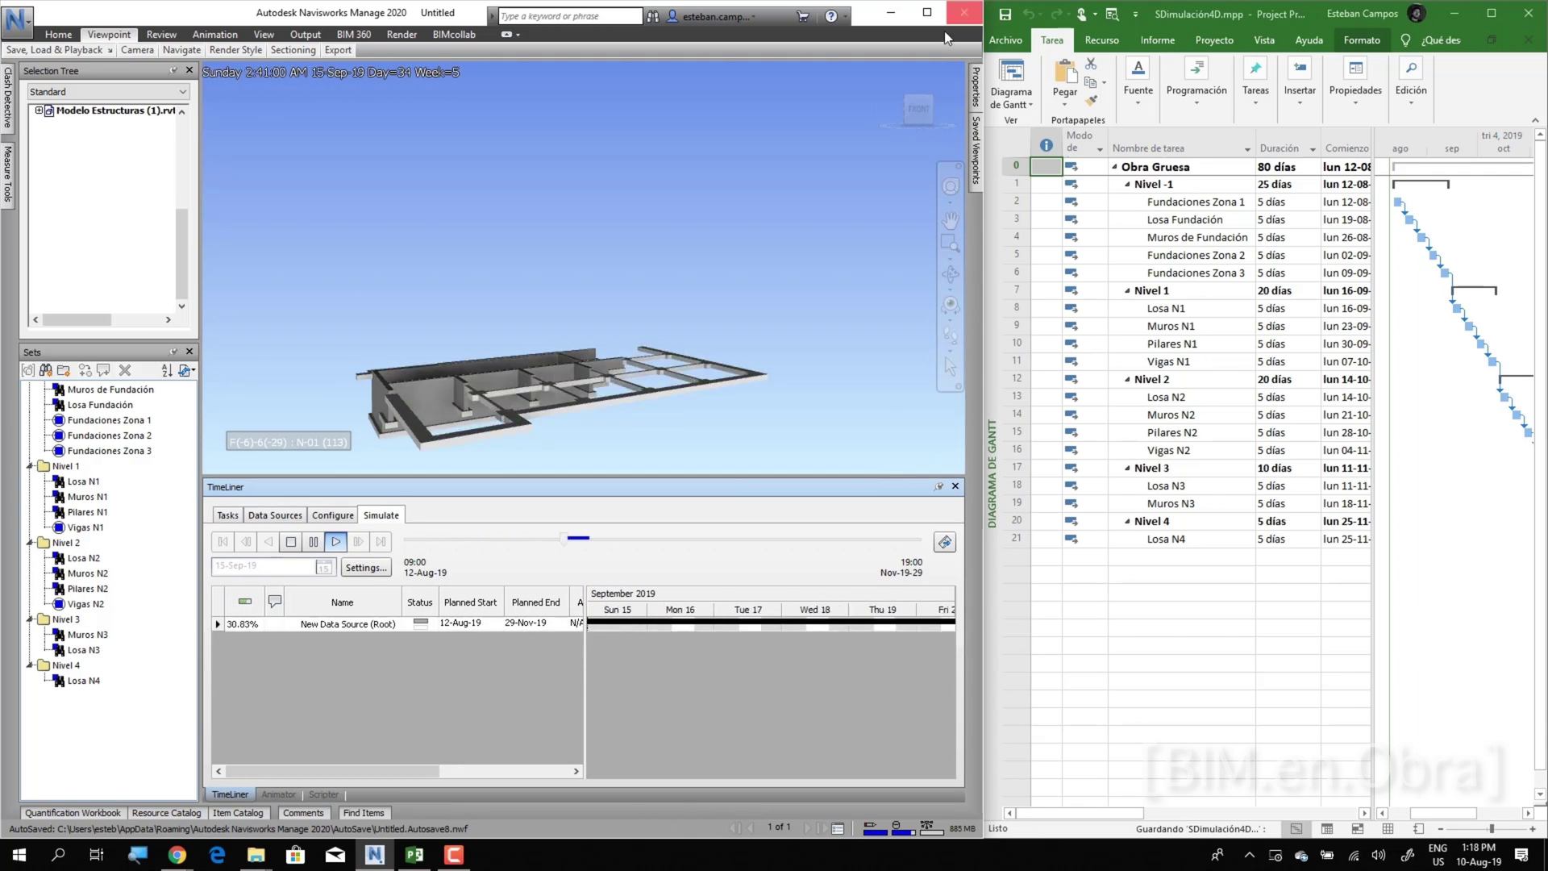Click the Sort A-Z icon in Sets panel
The image size is (1548, 871).
[x=167, y=370]
